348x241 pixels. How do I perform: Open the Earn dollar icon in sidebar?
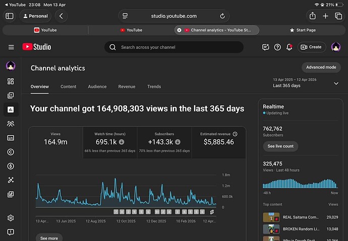point(11,166)
